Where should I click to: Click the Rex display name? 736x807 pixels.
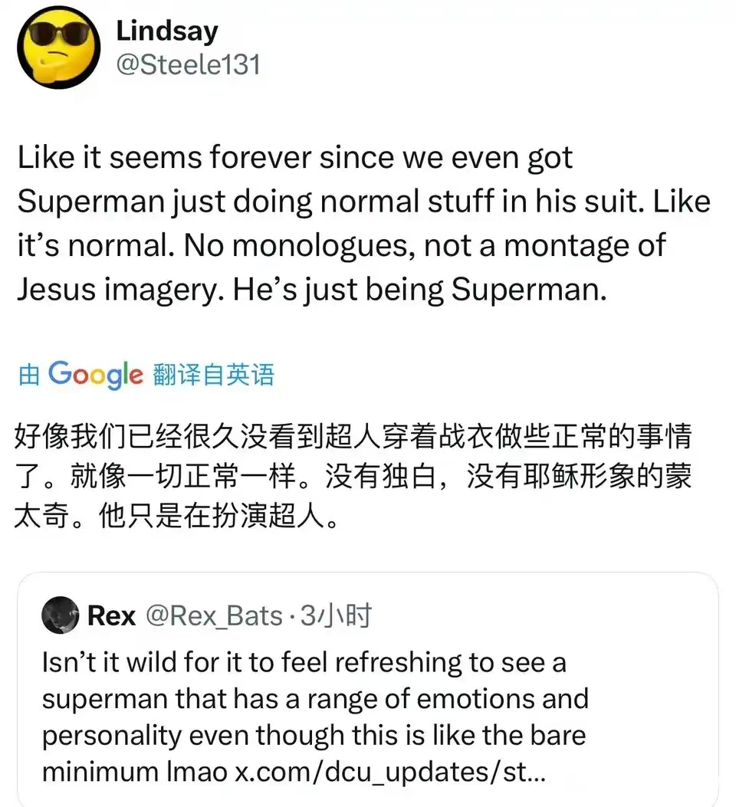point(111,615)
